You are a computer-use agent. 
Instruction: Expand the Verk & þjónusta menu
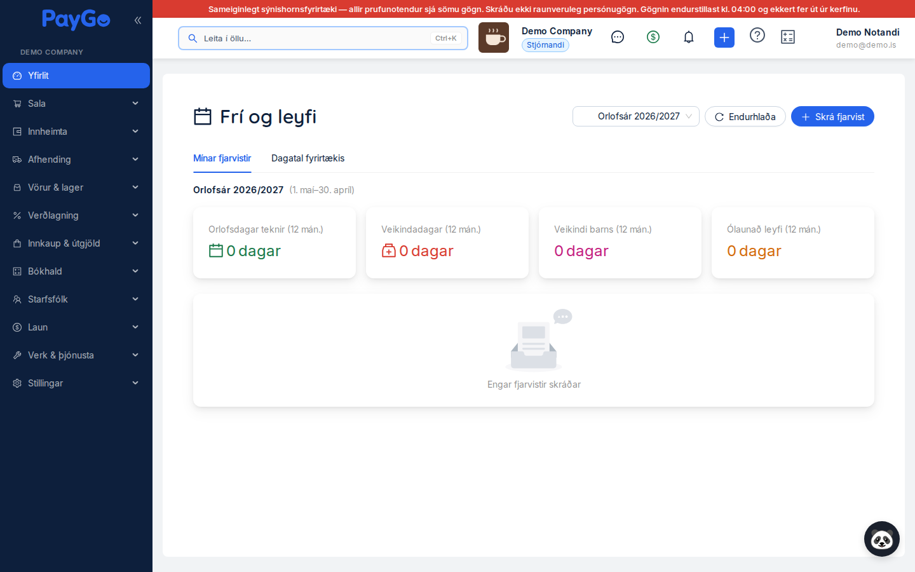(76, 355)
